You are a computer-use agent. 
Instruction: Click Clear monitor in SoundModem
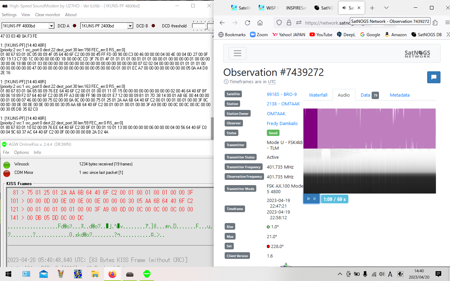47,15
